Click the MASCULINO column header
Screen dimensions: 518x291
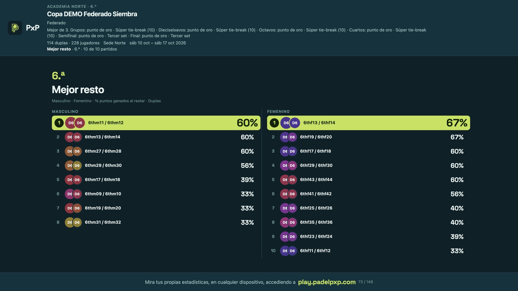(65, 112)
